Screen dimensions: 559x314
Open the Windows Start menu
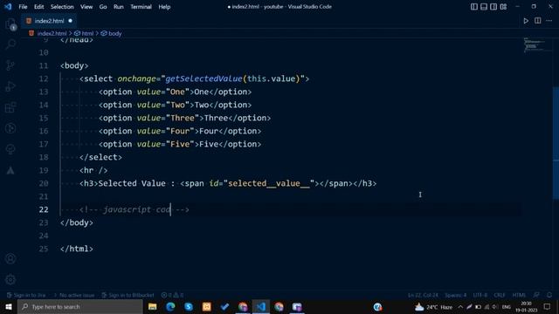[x=9, y=306]
